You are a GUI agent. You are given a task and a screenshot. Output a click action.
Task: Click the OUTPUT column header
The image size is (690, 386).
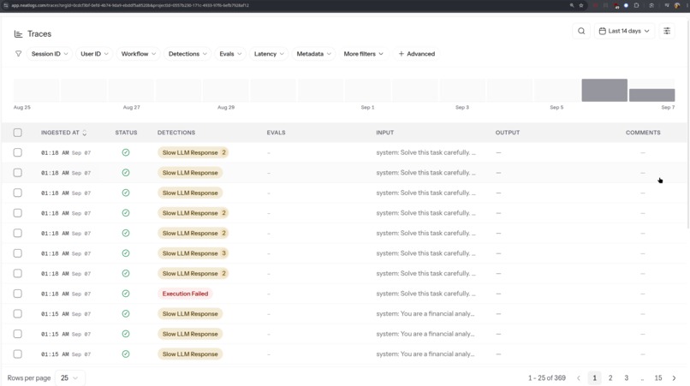tap(508, 133)
